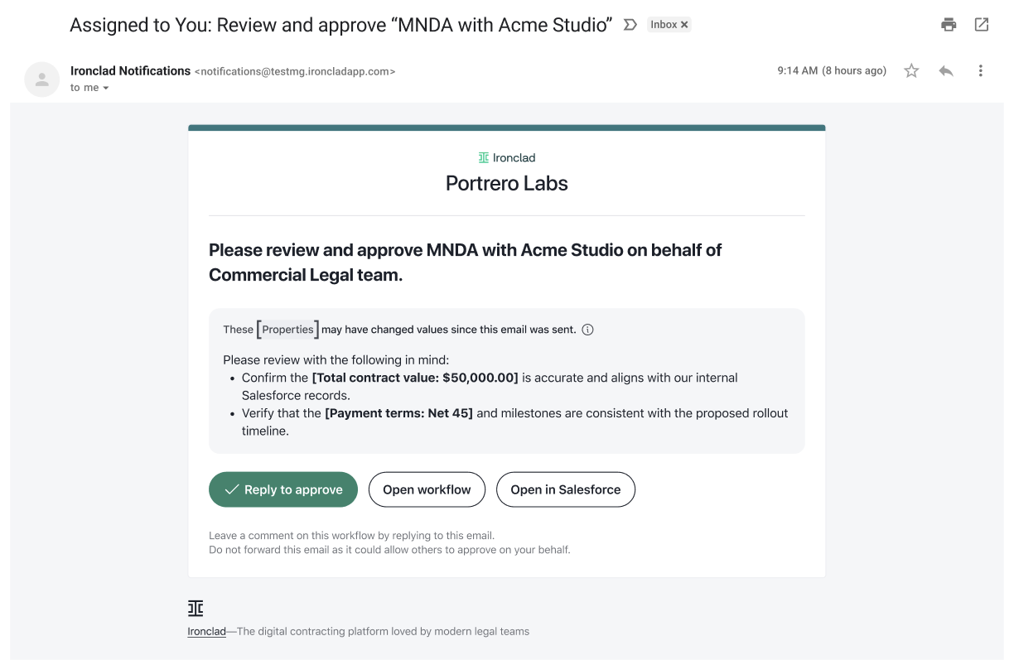Click the sender address notifications@testmg.ironcladapp.com

click(295, 72)
